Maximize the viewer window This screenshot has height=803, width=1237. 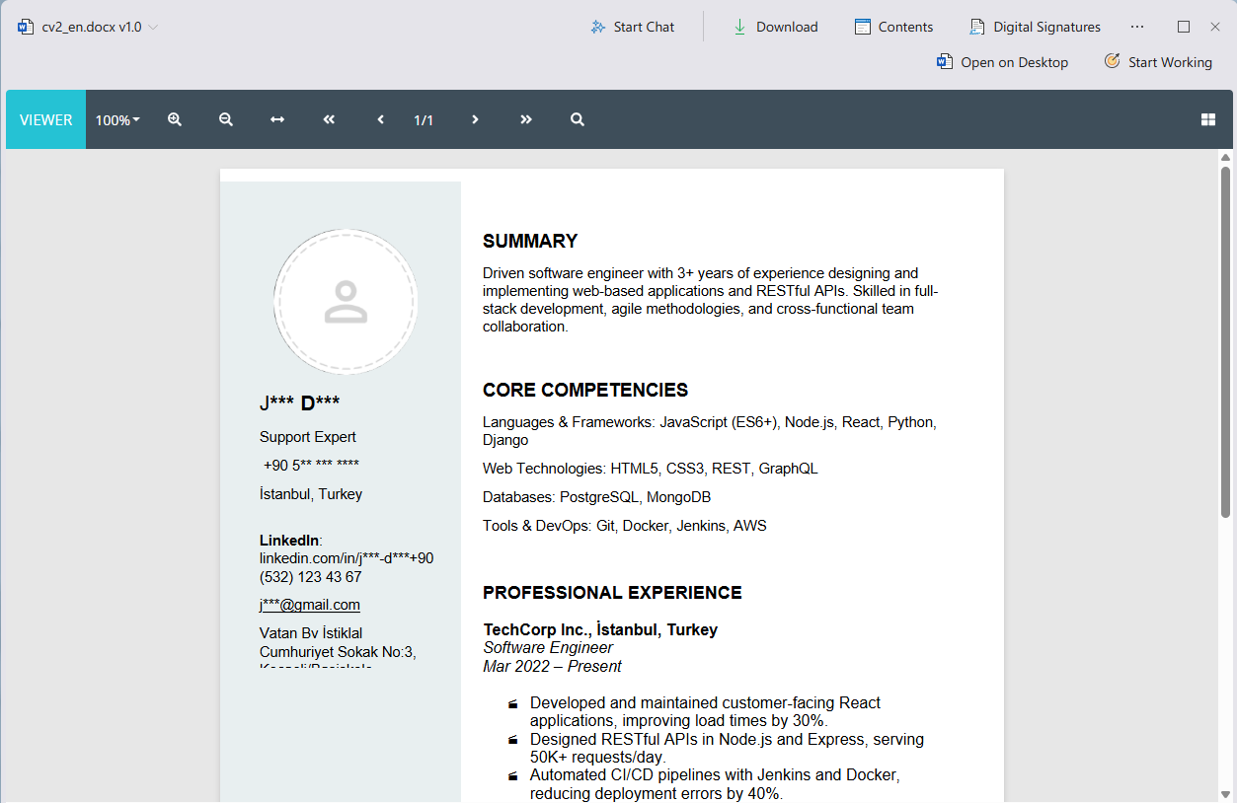[x=1184, y=27]
